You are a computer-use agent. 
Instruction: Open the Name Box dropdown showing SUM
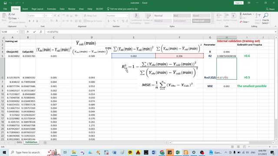[17, 32]
